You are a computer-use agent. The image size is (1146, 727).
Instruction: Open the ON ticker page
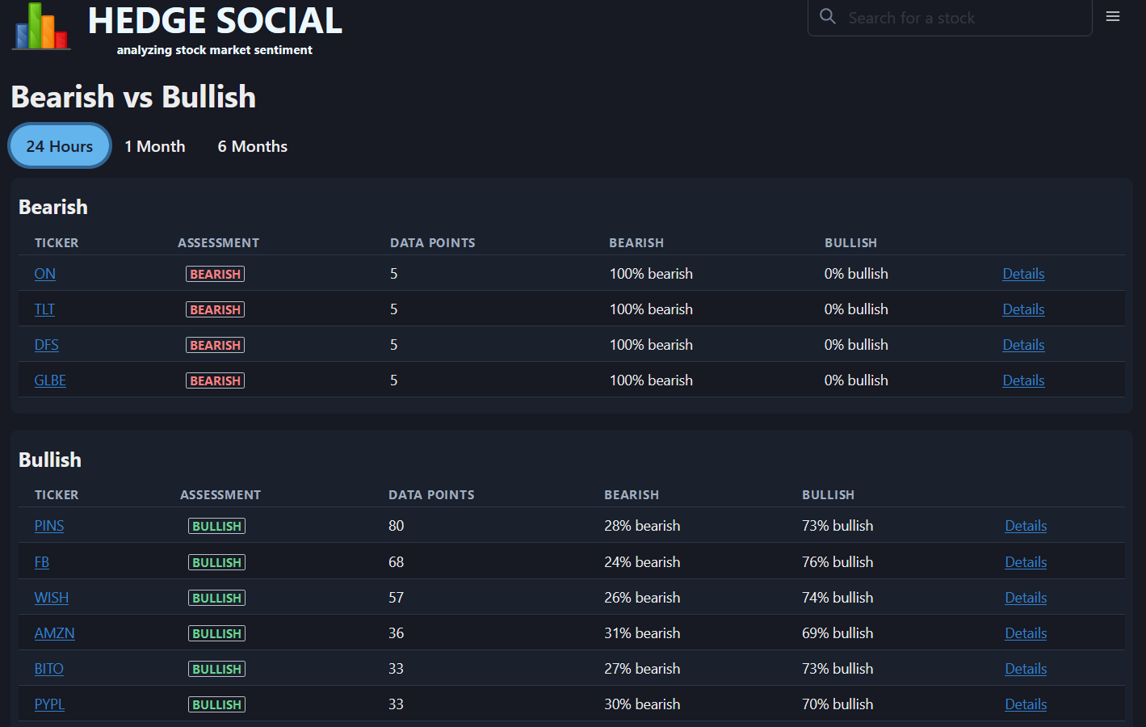(44, 273)
